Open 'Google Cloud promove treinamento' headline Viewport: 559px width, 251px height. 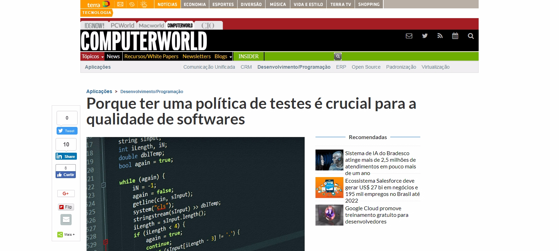pos(377,215)
